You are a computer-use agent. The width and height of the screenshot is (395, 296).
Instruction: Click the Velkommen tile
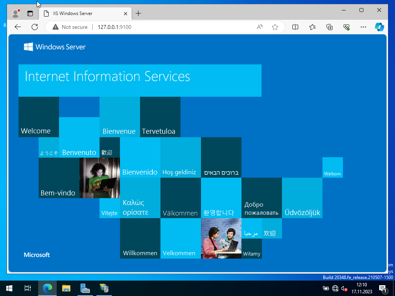click(181, 238)
